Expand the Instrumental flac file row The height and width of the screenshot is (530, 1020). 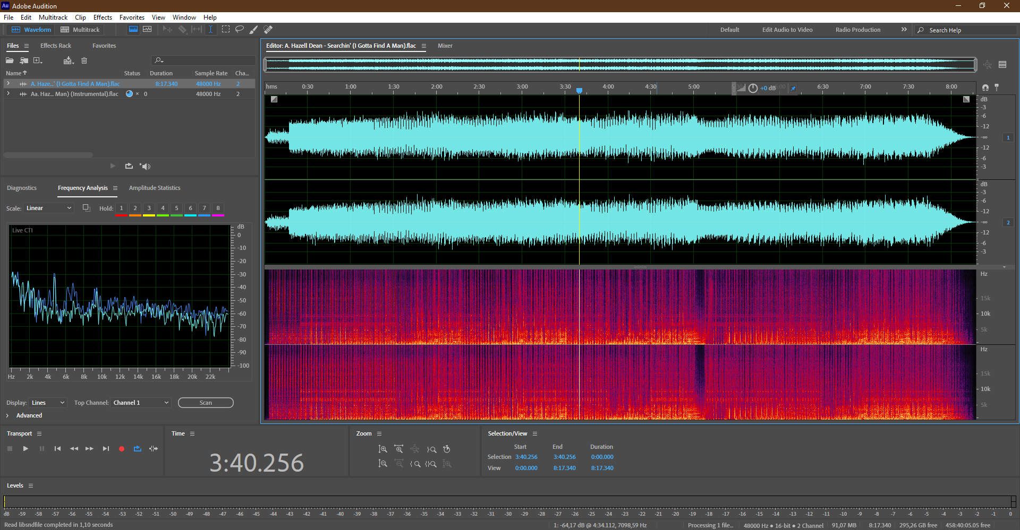[x=8, y=93]
